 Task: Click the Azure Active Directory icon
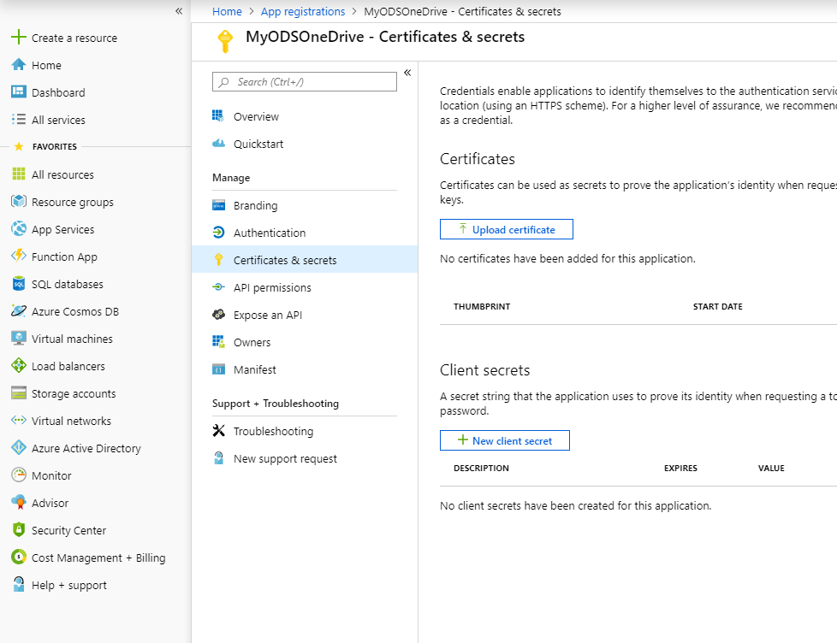(18, 448)
